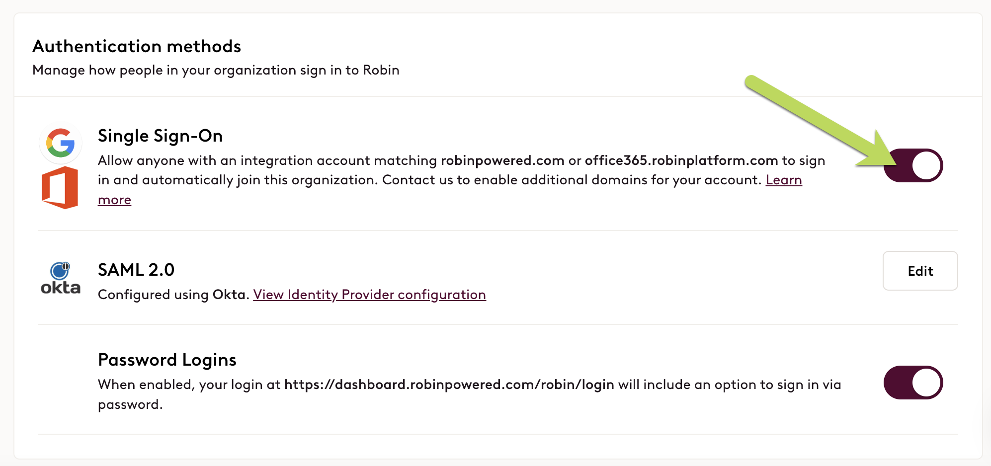Click the office365.robinplatform.com domain text
Image resolution: width=991 pixels, height=466 pixels.
[681, 160]
